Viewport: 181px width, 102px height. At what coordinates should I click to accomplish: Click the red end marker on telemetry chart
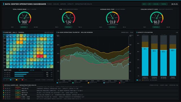pos(129,57)
